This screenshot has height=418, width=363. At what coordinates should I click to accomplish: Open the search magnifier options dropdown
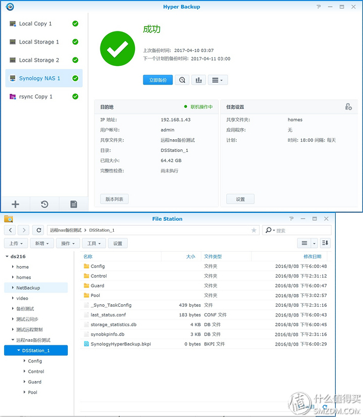[x=270, y=230]
